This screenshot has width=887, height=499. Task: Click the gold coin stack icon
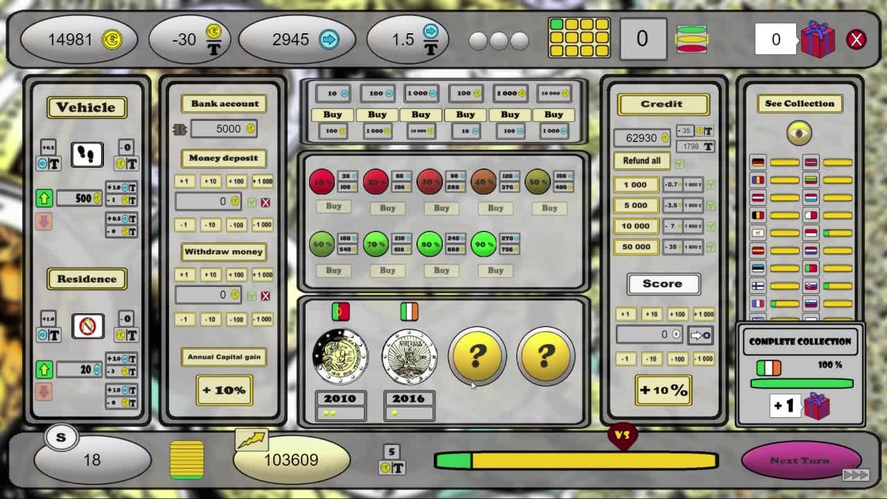point(186,459)
